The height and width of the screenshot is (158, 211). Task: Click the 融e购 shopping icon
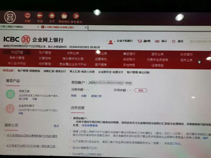click(140, 41)
